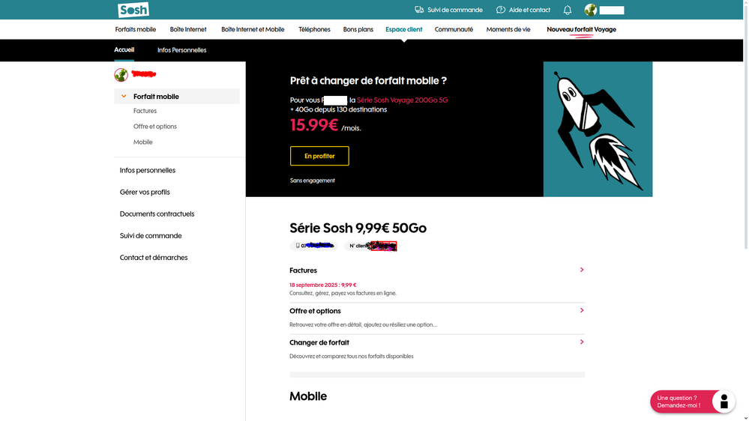Open Suivi de commande in the sidebar
Image resolution: width=749 pixels, height=421 pixels.
151,236
